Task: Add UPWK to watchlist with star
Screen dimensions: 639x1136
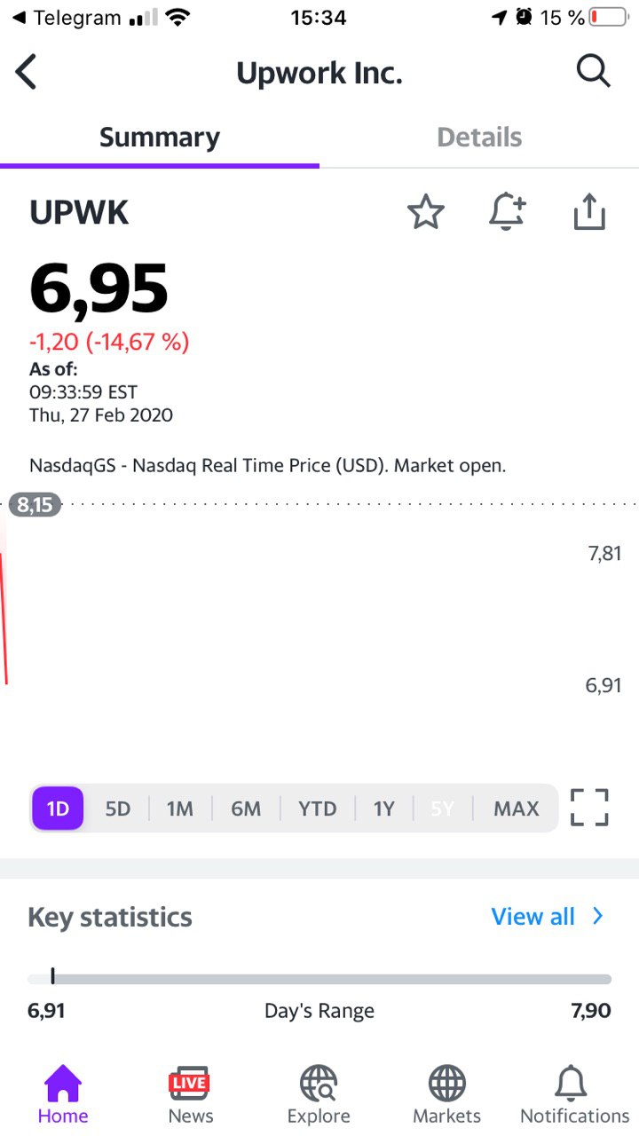Action: pyautogui.click(x=425, y=213)
